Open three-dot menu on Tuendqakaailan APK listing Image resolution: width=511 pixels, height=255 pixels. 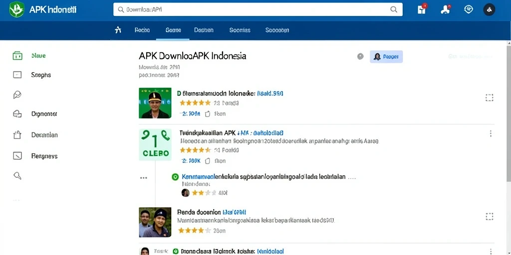click(491, 133)
